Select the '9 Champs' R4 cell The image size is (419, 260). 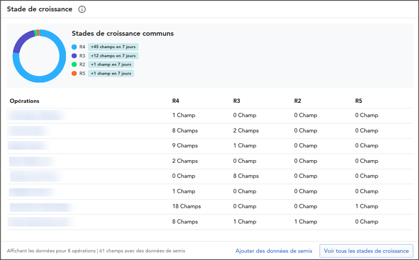pyautogui.click(x=185, y=145)
